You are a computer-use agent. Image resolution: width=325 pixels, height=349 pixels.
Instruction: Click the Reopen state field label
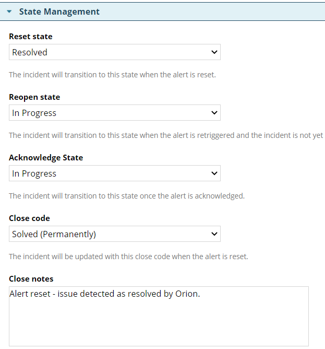(34, 97)
